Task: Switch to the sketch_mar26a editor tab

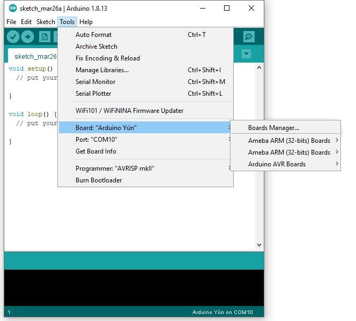Action: point(35,57)
